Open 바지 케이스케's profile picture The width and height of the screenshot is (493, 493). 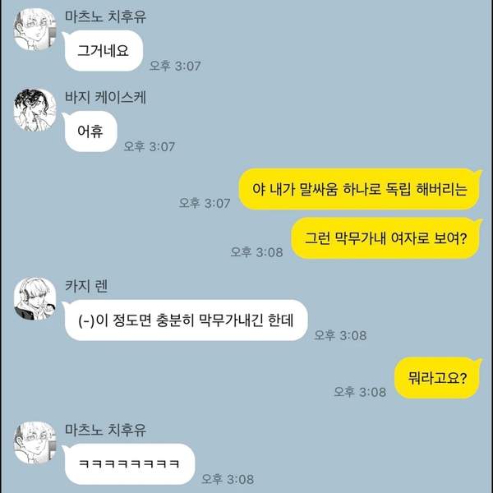coord(35,110)
